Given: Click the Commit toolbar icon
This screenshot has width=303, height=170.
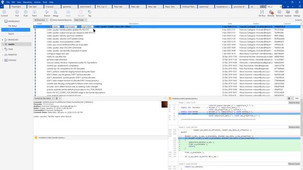Looking at the screenshot, I should (4, 12).
